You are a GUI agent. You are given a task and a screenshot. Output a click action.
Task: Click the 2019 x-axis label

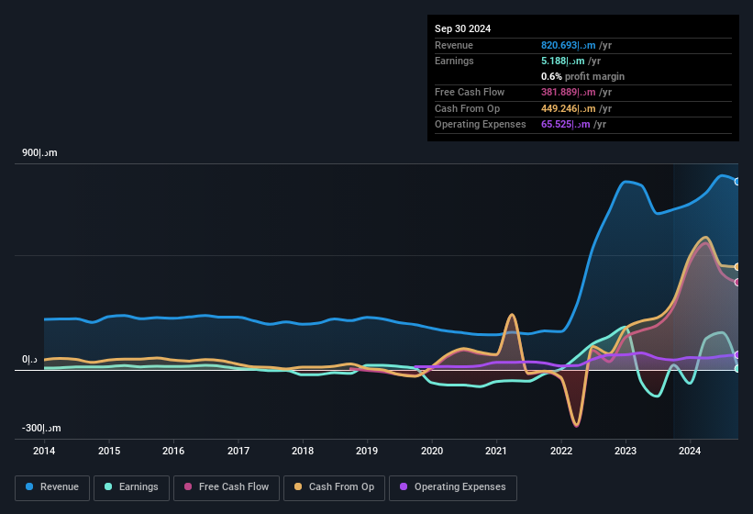point(367,451)
